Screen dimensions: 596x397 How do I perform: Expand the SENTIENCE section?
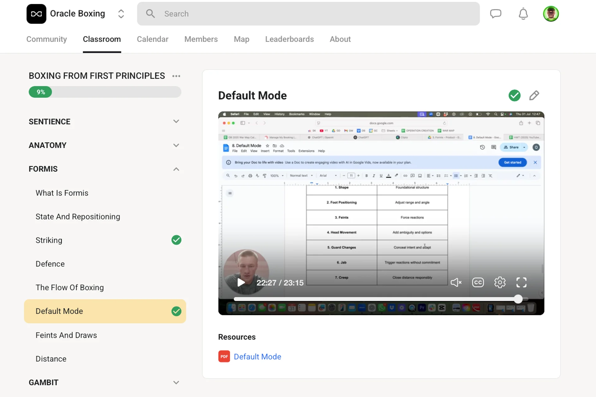pyautogui.click(x=176, y=122)
